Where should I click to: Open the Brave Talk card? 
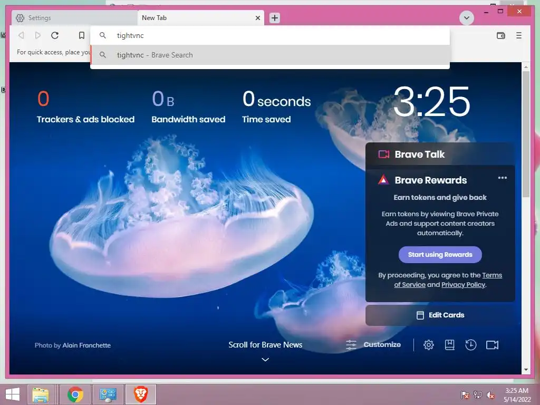point(440,155)
